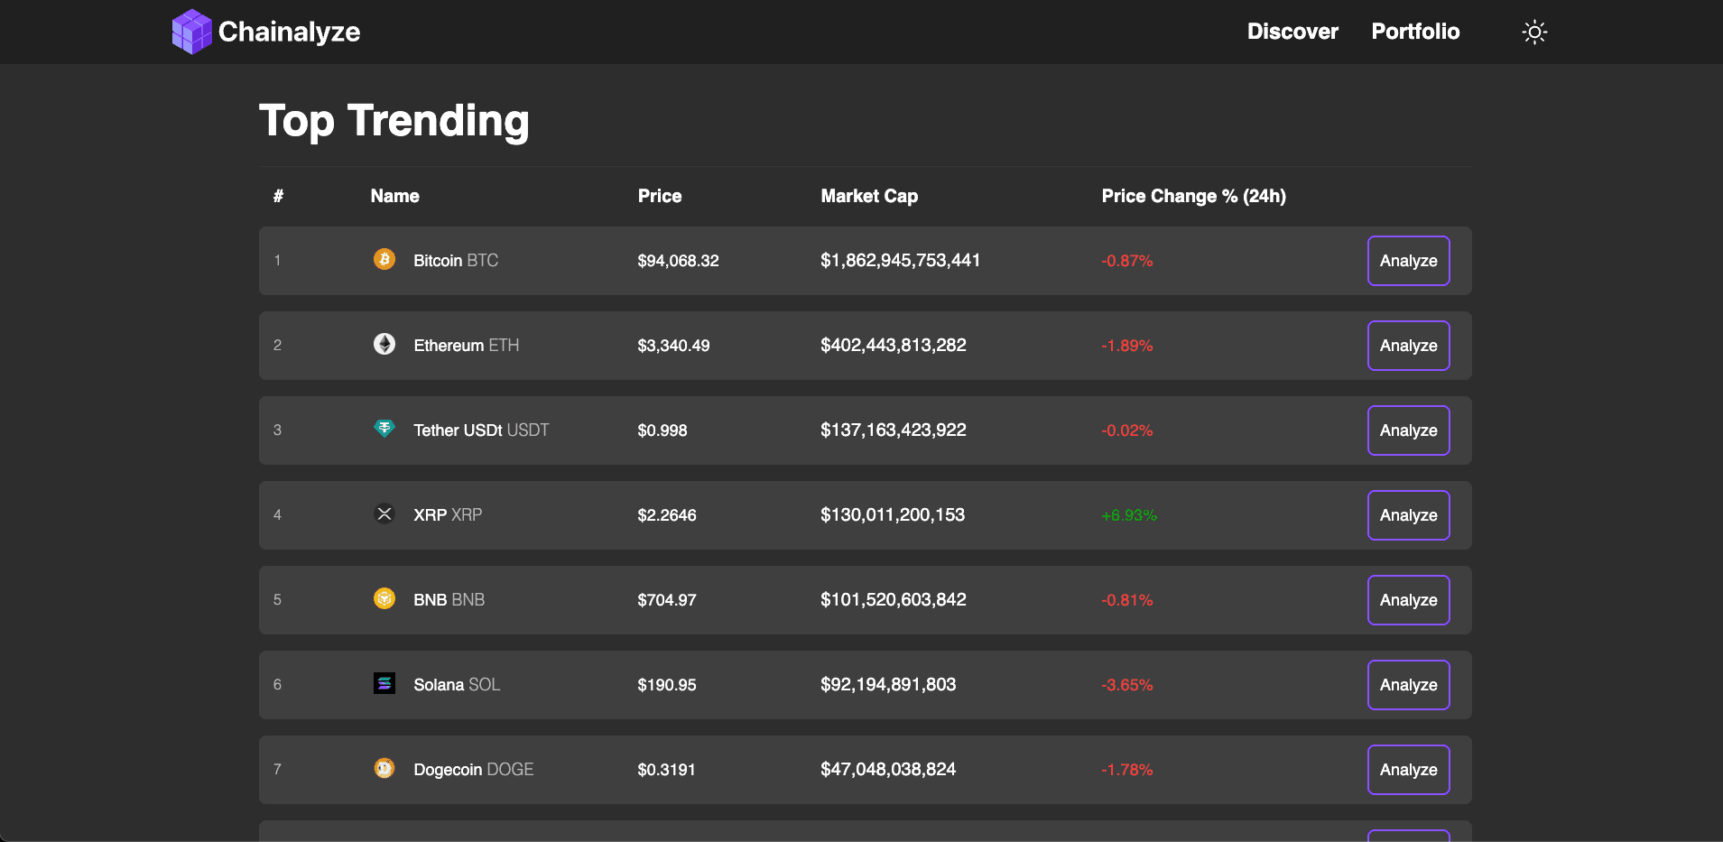Click the Bitcoin coin icon

(384, 260)
